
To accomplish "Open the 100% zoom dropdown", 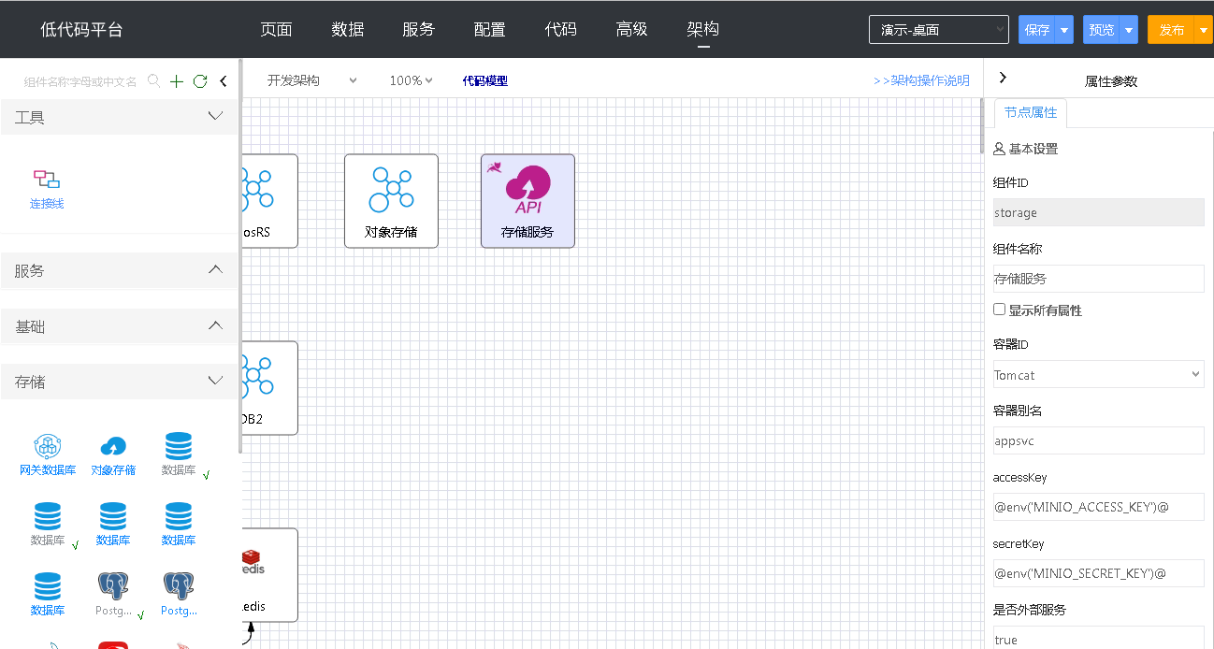I will [411, 80].
